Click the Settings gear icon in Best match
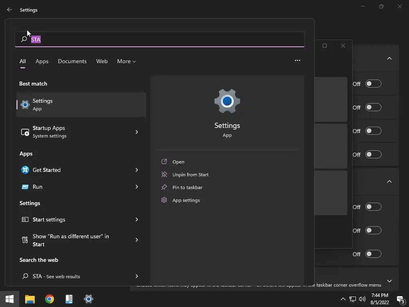 tap(25, 105)
